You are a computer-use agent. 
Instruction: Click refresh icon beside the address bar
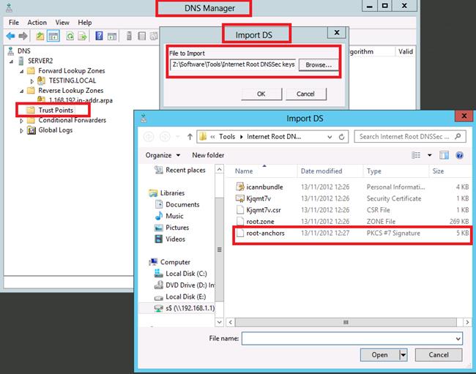(341, 137)
